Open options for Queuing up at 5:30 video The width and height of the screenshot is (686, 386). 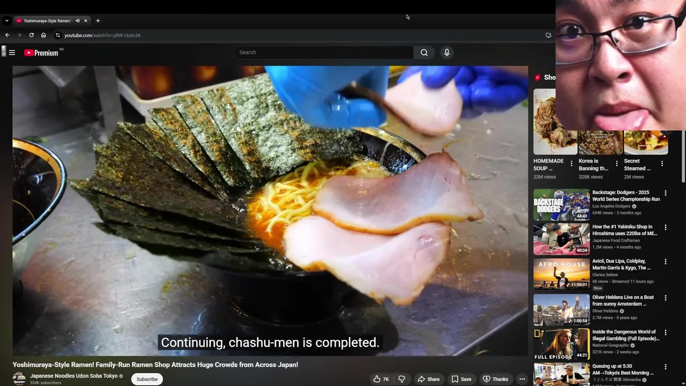coord(666,367)
